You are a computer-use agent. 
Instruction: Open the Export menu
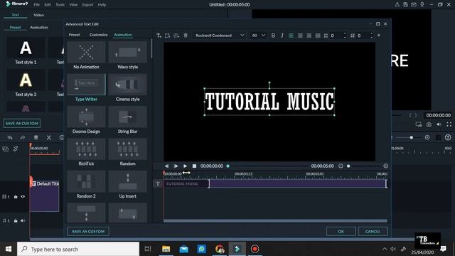click(x=87, y=5)
